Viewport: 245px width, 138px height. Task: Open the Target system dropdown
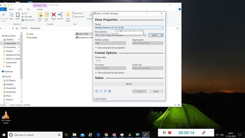(148, 43)
